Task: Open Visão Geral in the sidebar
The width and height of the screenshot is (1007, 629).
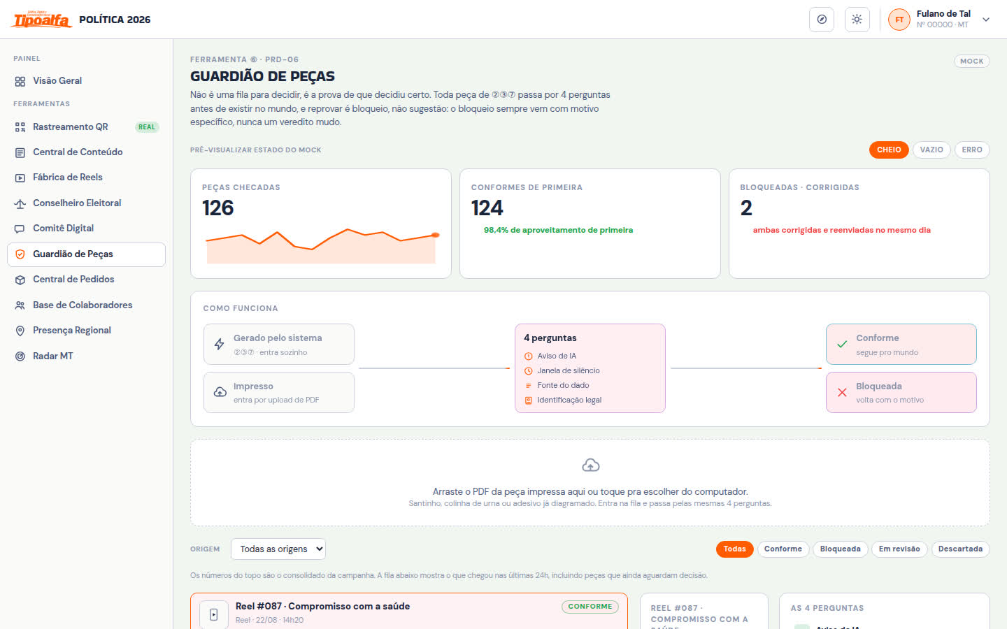Action: pyautogui.click(x=86, y=81)
